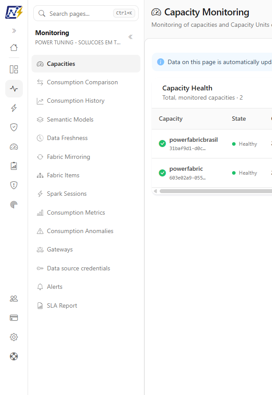The image size is (272, 395).
Task: Click the app logo with lightning bolt
Action: (14, 12)
